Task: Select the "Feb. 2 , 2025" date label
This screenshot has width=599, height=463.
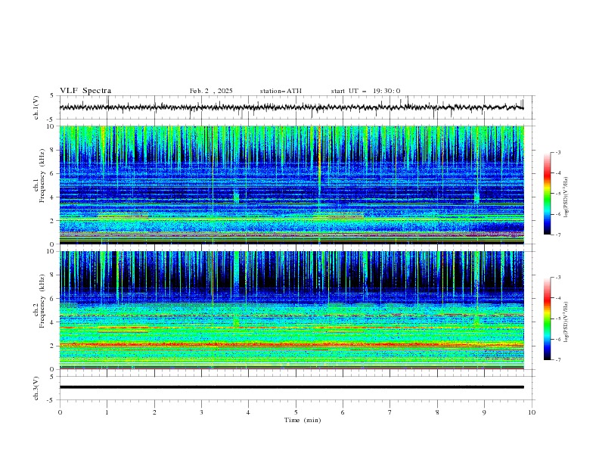Action: (211, 91)
